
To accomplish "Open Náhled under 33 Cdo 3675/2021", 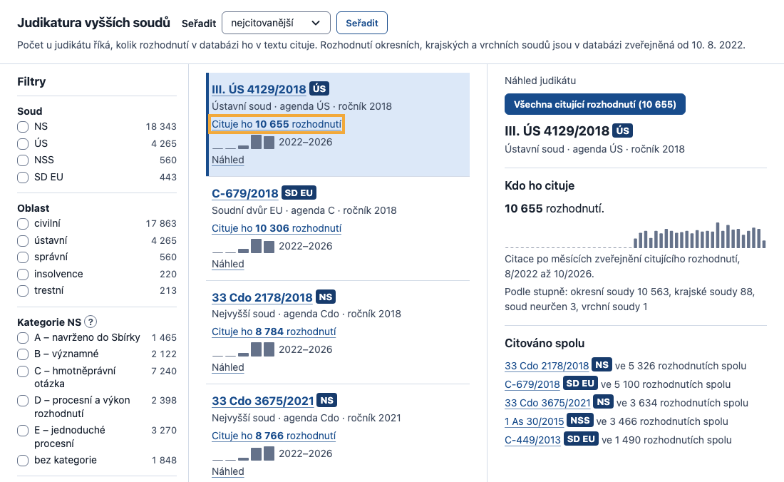I will (227, 471).
